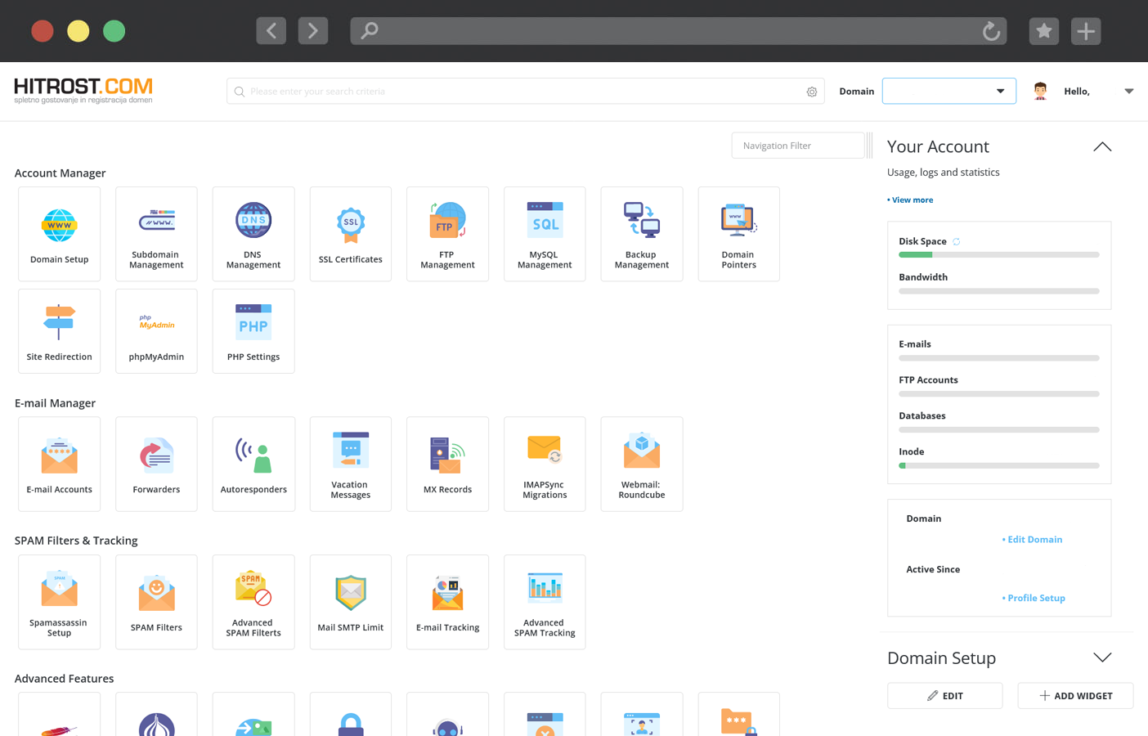This screenshot has width=1148, height=736.
Task: Open Spamassassin Setup
Action: (x=59, y=602)
